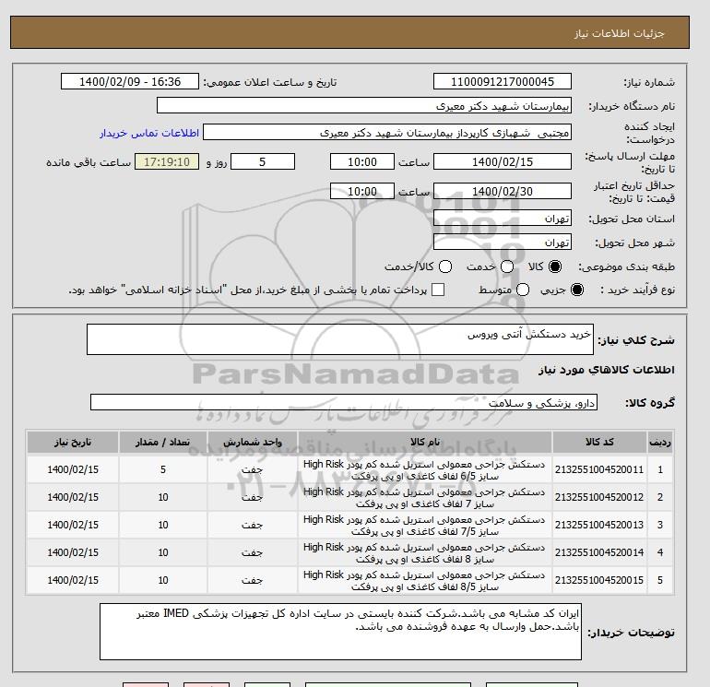This screenshot has height=687, width=710.
Task: Select the کالا radio button
Action: click(x=555, y=267)
